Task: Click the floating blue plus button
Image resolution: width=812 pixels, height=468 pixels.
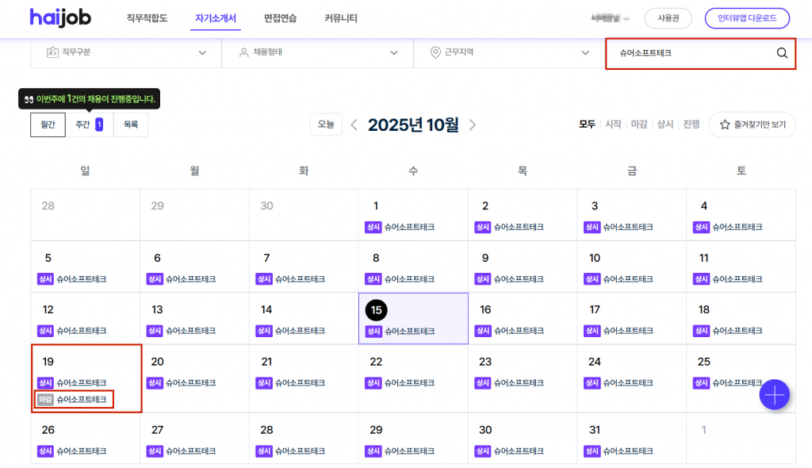Action: click(774, 394)
